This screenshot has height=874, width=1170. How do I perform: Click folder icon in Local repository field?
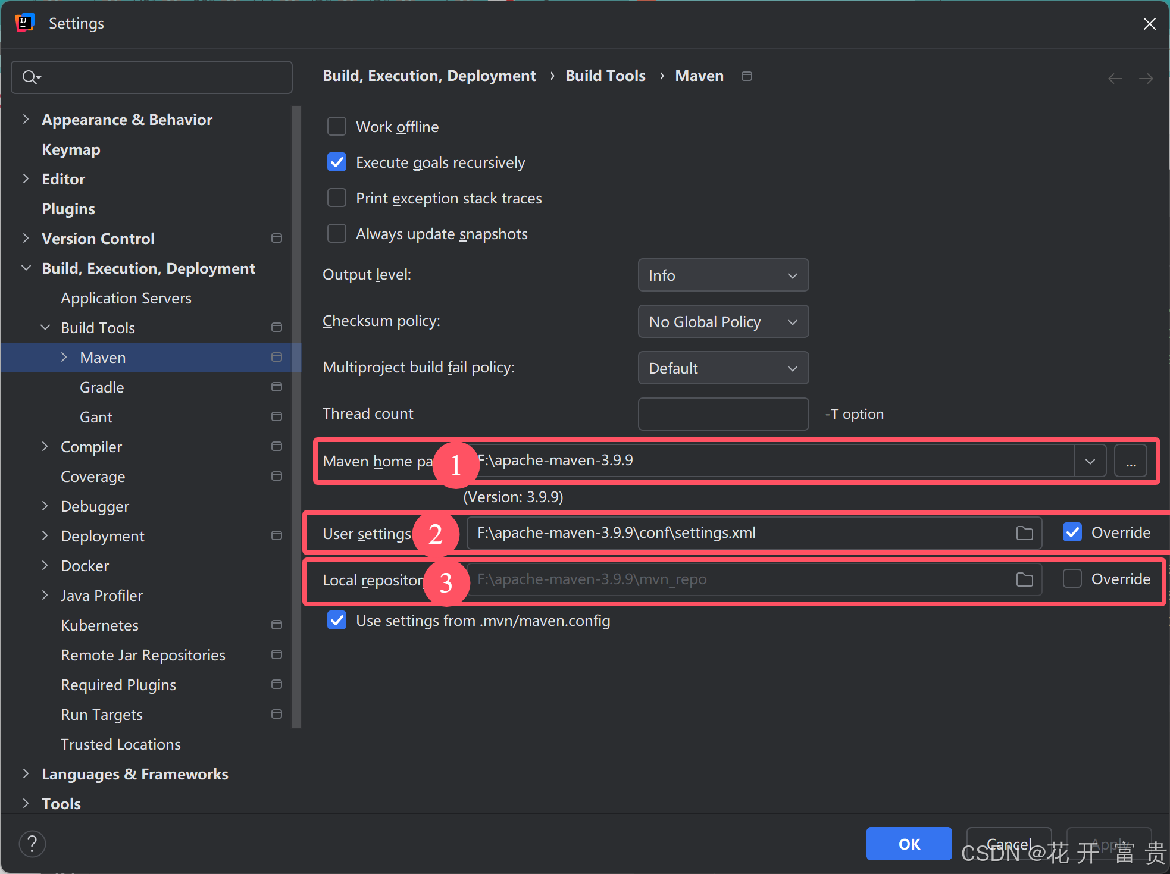(x=1024, y=579)
